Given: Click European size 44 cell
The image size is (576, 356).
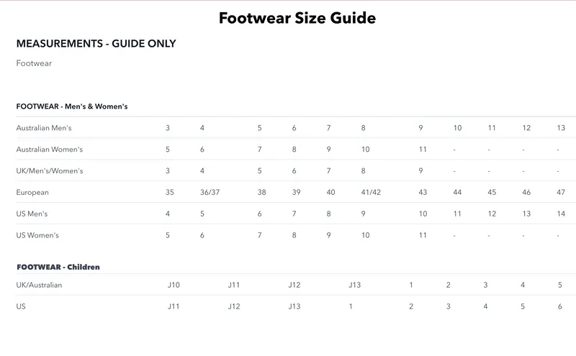Looking at the screenshot, I should 457,193.
